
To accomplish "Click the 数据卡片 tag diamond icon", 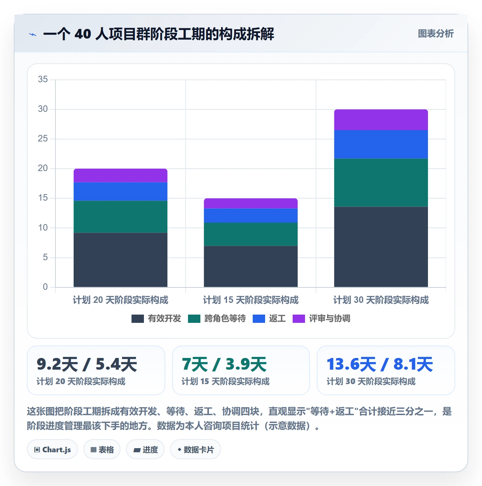I will (179, 450).
